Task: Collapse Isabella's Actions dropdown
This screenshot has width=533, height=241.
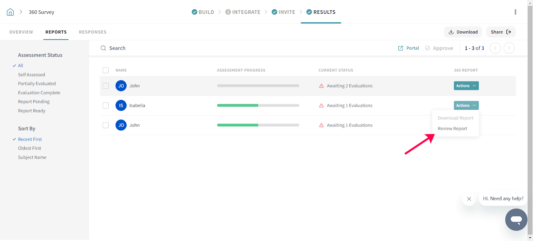Action: click(466, 106)
